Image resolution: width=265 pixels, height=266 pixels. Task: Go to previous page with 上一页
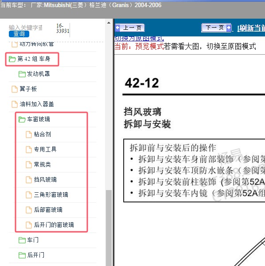(129, 28)
